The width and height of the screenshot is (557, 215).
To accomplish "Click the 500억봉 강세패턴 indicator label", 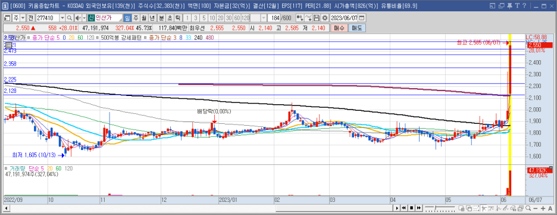I will click(121, 38).
